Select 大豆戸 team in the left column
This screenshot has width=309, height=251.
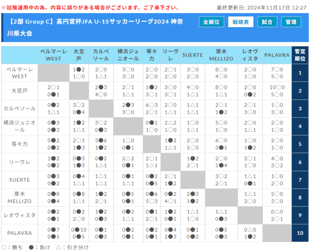point(20,91)
